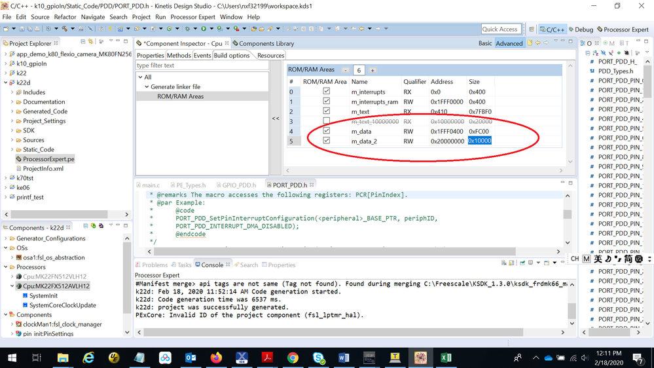Click the New file toolbar icon

click(x=7, y=29)
